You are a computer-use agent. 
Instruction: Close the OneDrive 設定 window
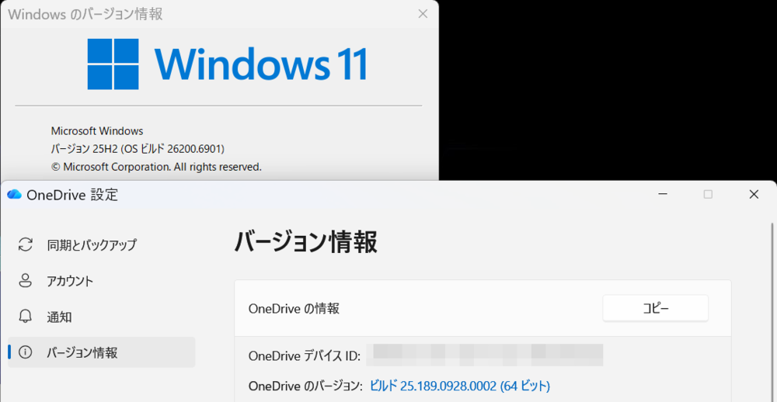click(754, 195)
